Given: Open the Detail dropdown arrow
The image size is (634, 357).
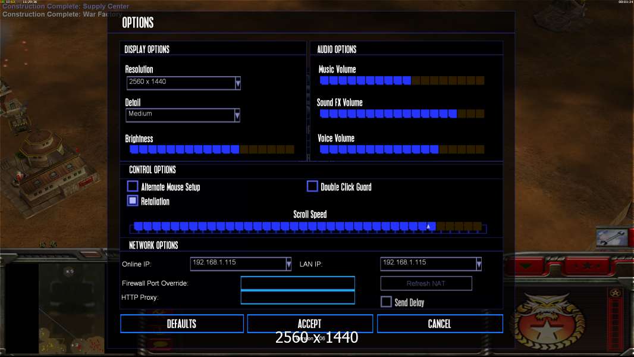Looking at the screenshot, I should pyautogui.click(x=237, y=115).
